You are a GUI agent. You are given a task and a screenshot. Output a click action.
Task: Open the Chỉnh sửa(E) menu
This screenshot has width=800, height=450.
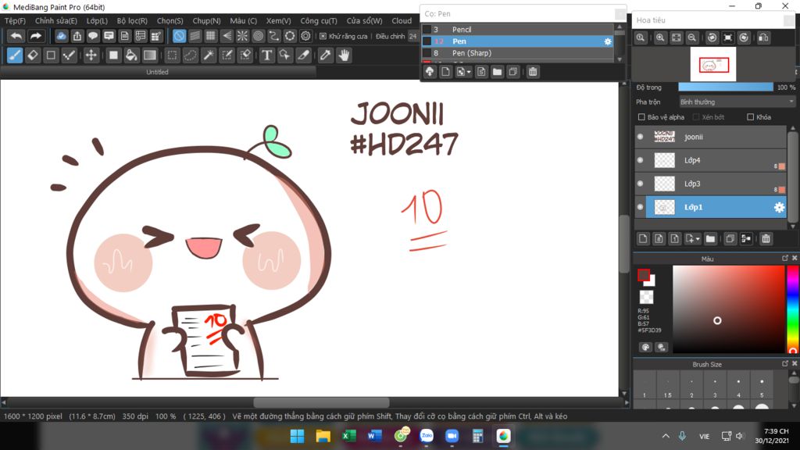56,21
